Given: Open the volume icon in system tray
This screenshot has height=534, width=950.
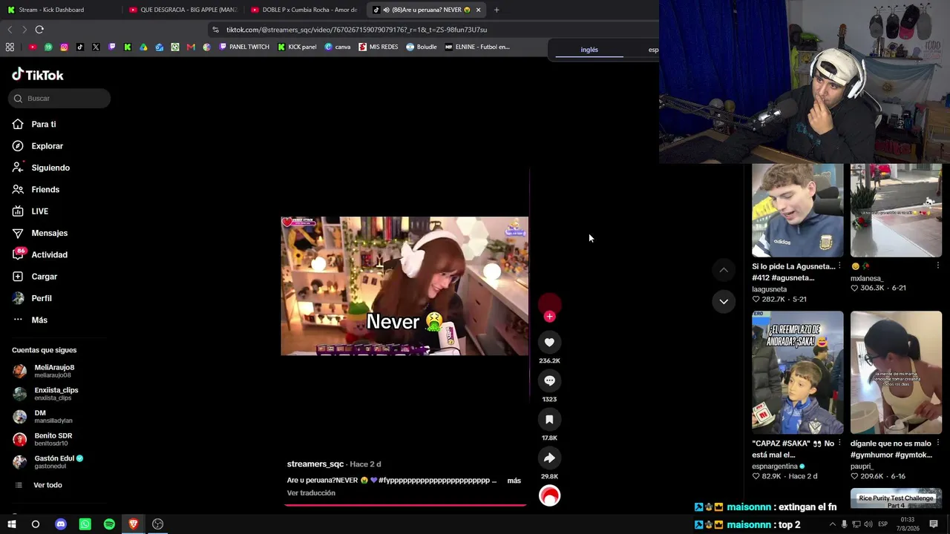Looking at the screenshot, I should [869, 524].
